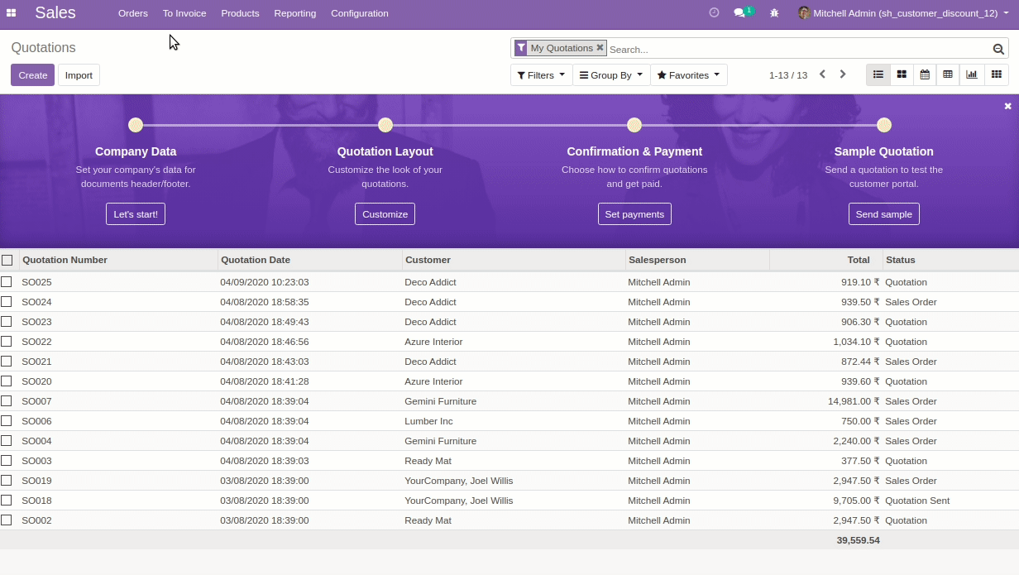
Task: Click the Confirmation & Payment step circle
Action: (634, 125)
